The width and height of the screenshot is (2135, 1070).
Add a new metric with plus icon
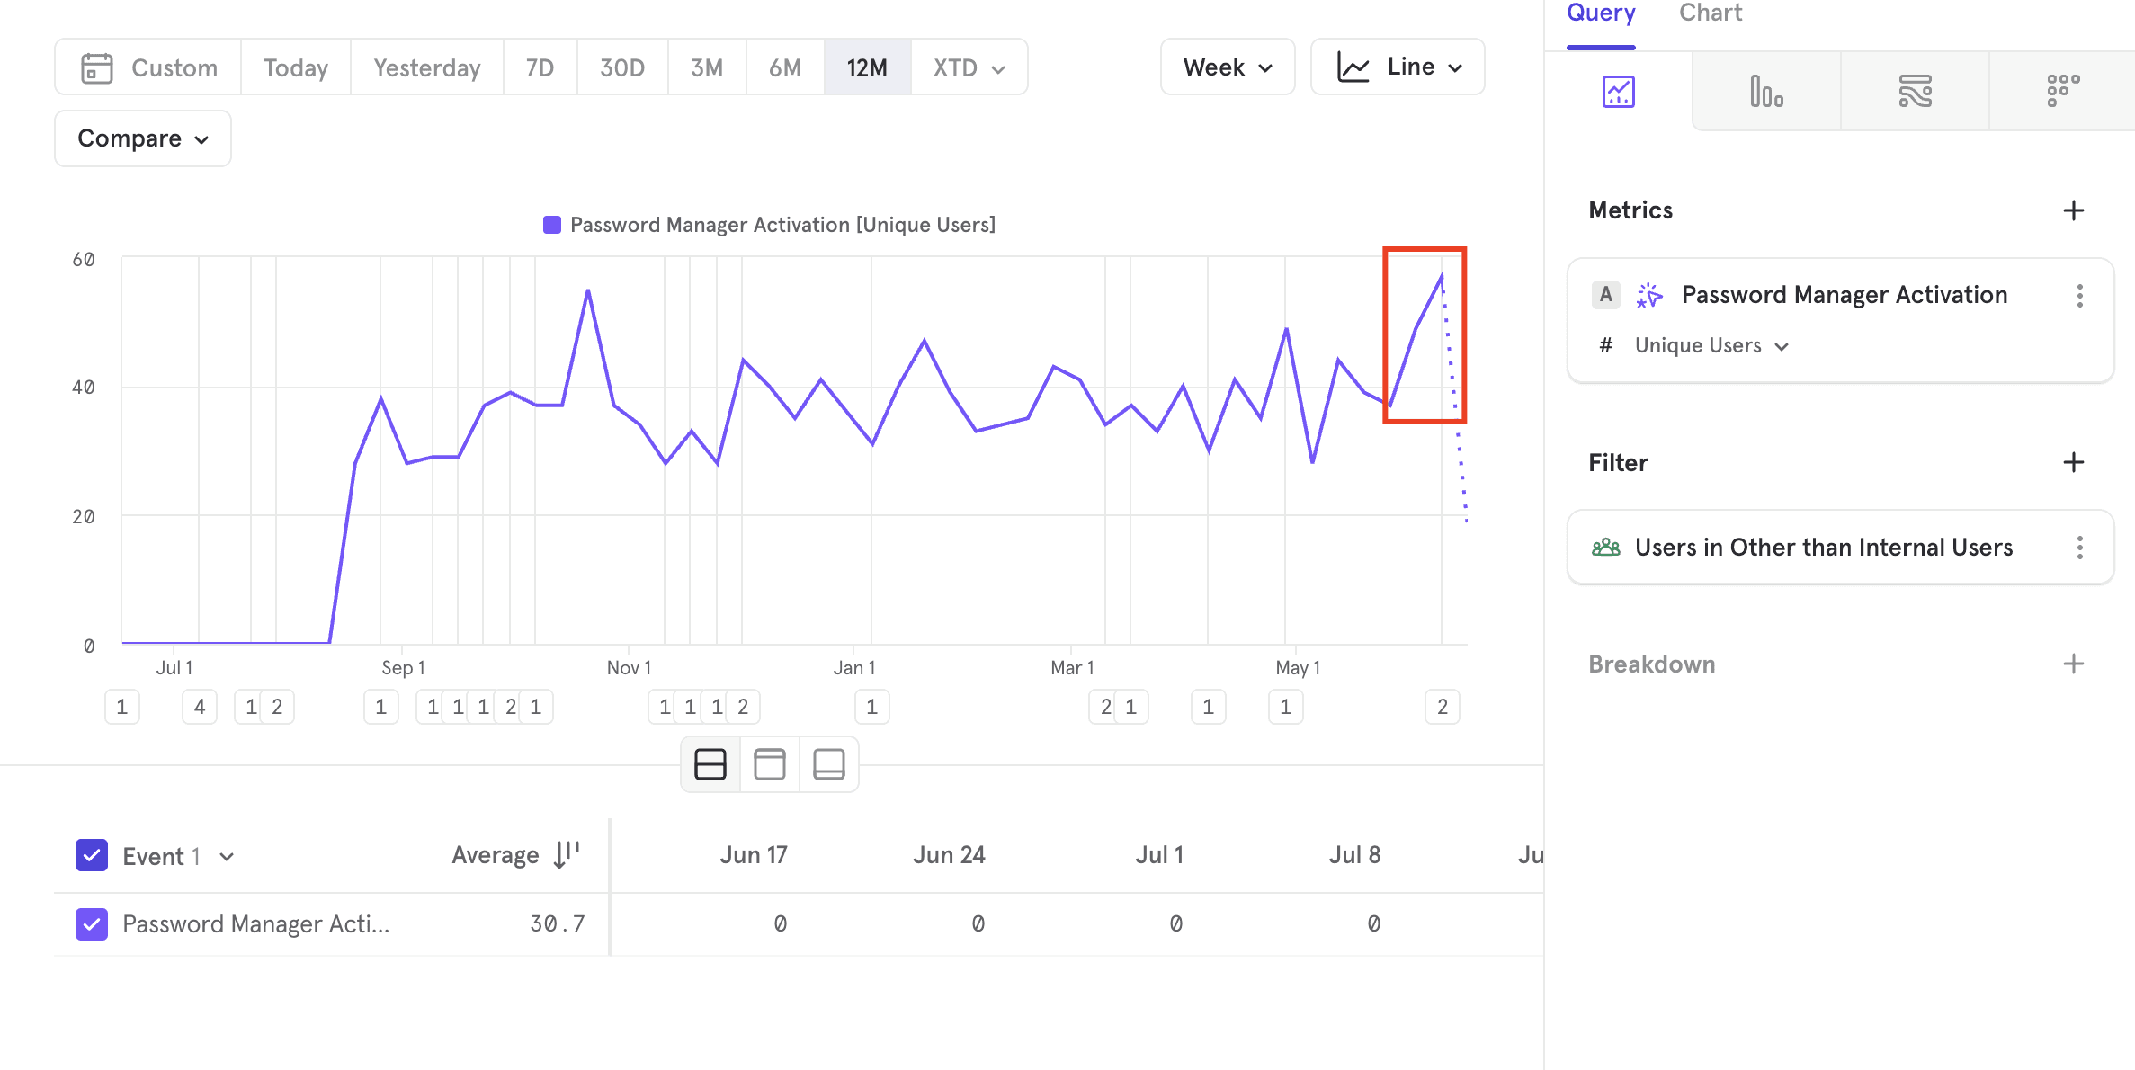coord(2073,210)
